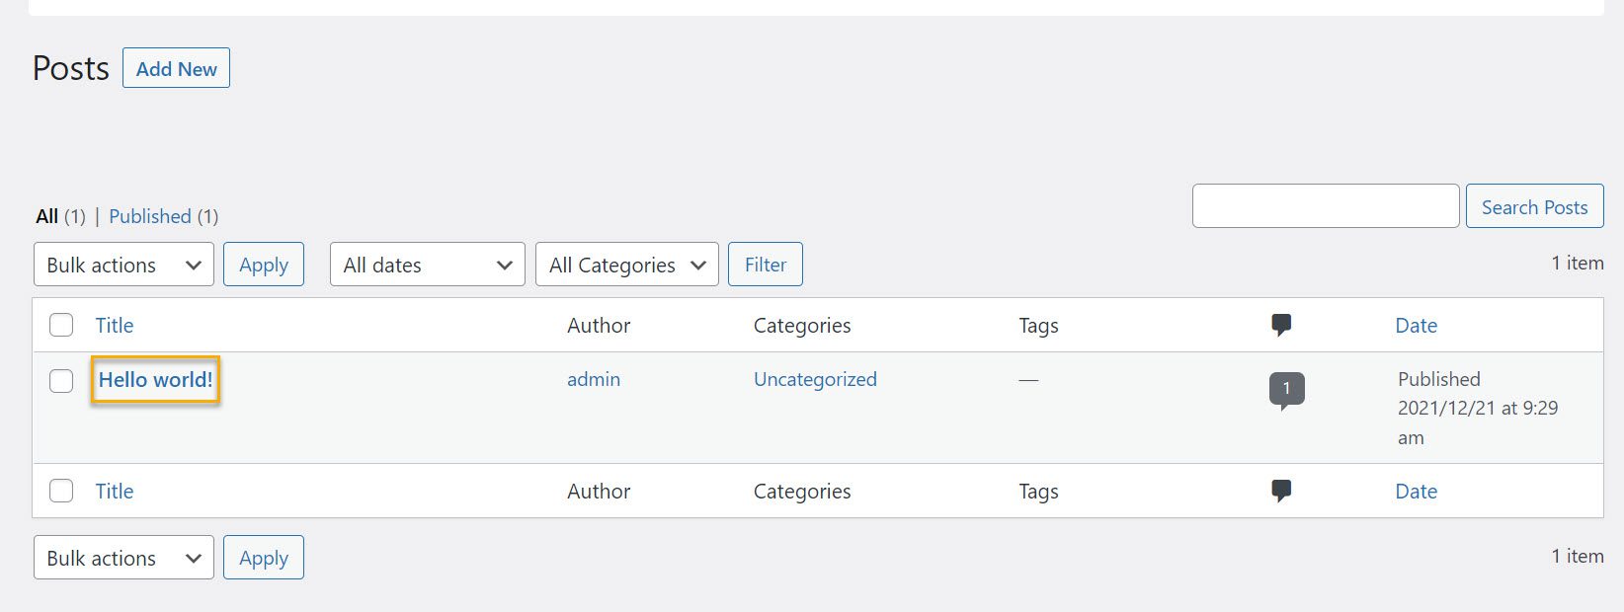Click inside the search posts input field

1325,205
